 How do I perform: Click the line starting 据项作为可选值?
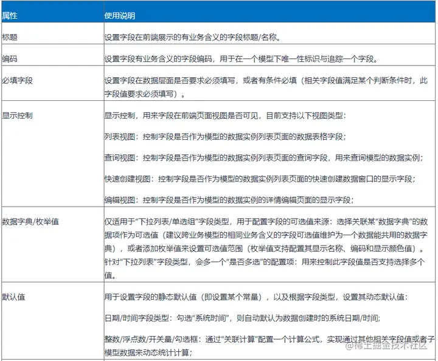(266, 235)
